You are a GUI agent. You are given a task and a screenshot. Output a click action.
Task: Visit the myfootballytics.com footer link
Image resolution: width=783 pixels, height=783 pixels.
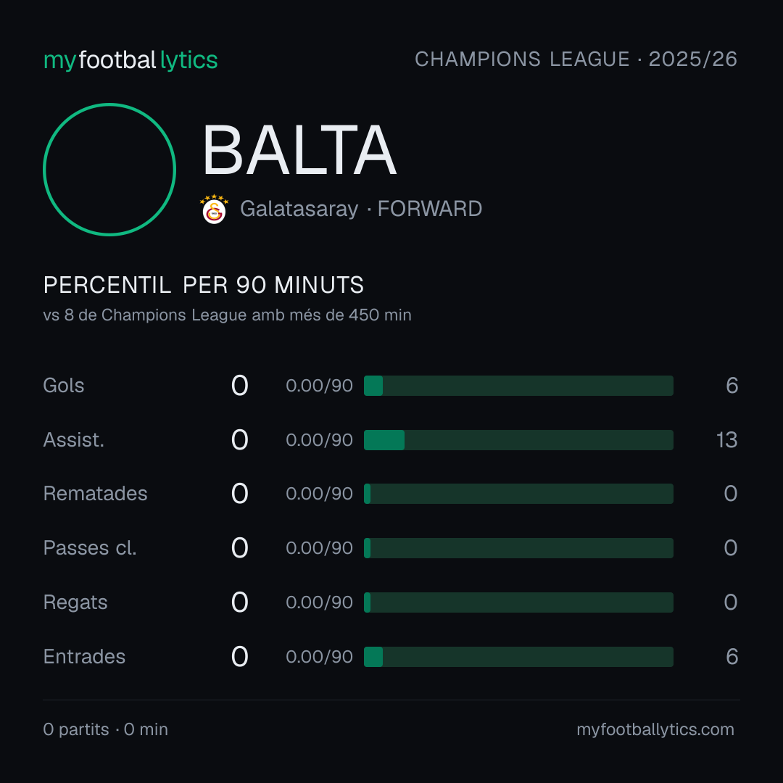pos(655,729)
